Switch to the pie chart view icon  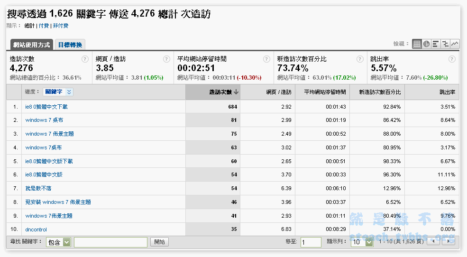tap(426, 44)
